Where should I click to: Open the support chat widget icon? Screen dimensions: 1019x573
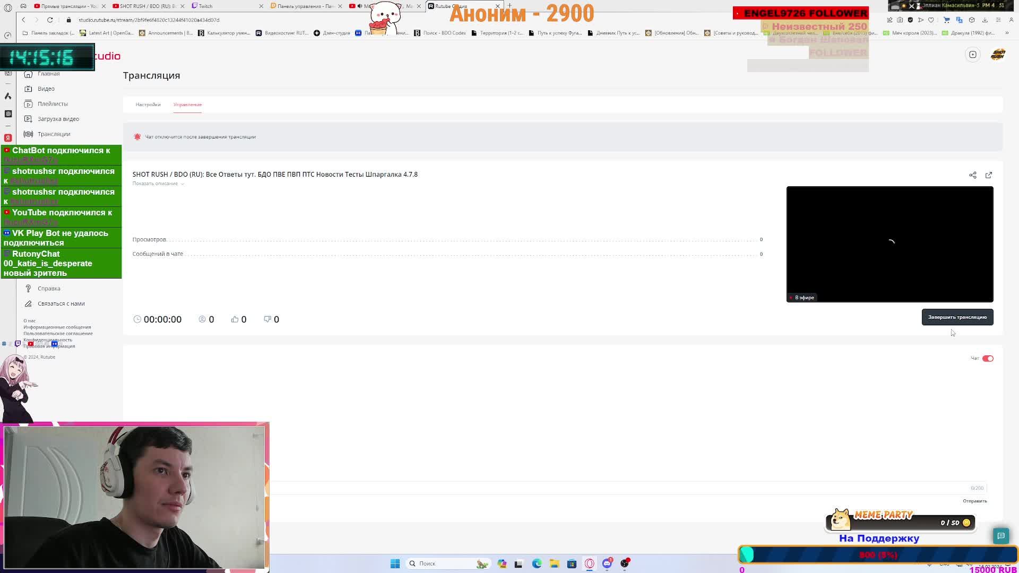(1000, 536)
